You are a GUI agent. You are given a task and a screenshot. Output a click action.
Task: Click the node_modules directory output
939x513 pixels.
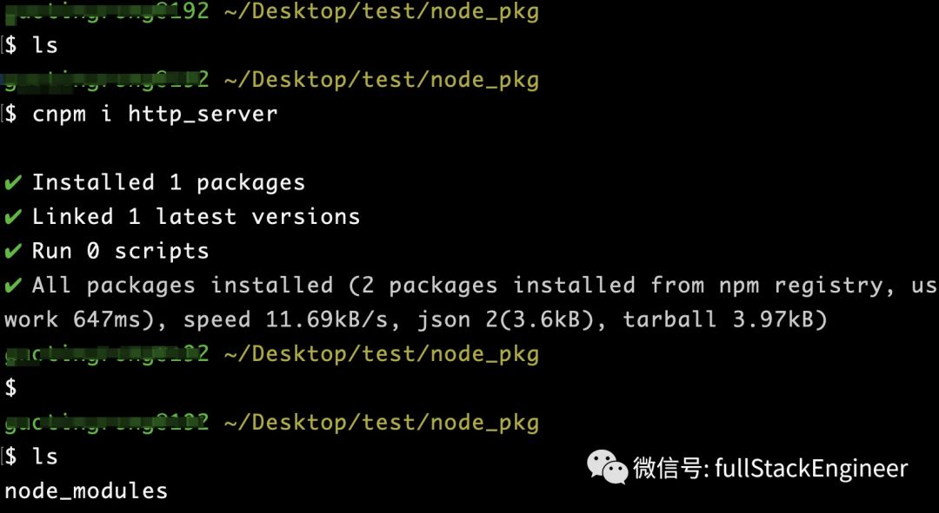tap(86, 491)
